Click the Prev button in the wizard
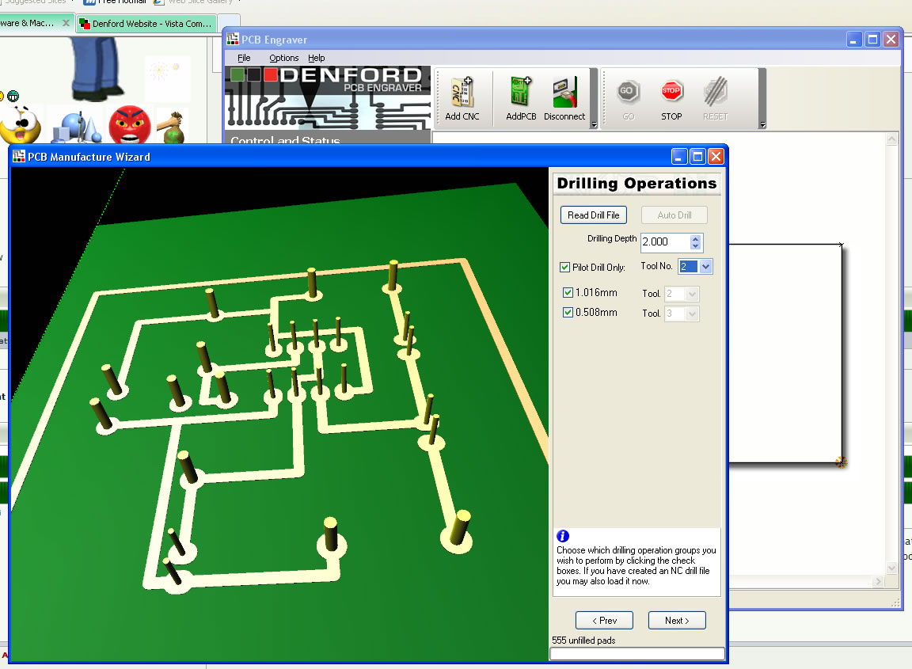This screenshot has width=912, height=669. point(604,620)
